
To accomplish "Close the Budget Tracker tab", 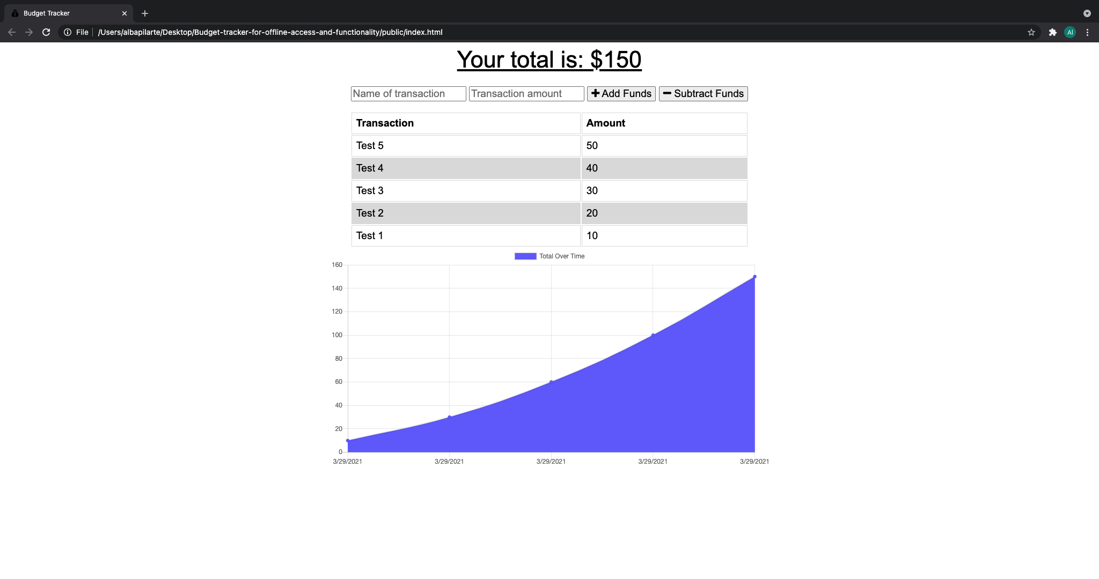I will point(124,13).
